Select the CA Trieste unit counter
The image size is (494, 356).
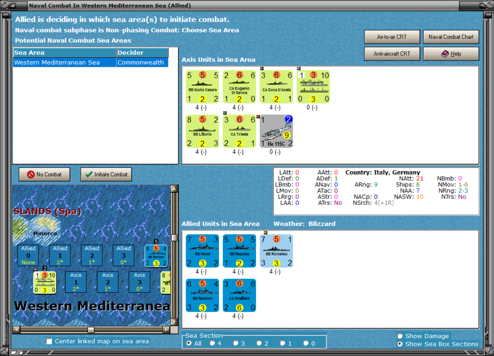point(240,131)
